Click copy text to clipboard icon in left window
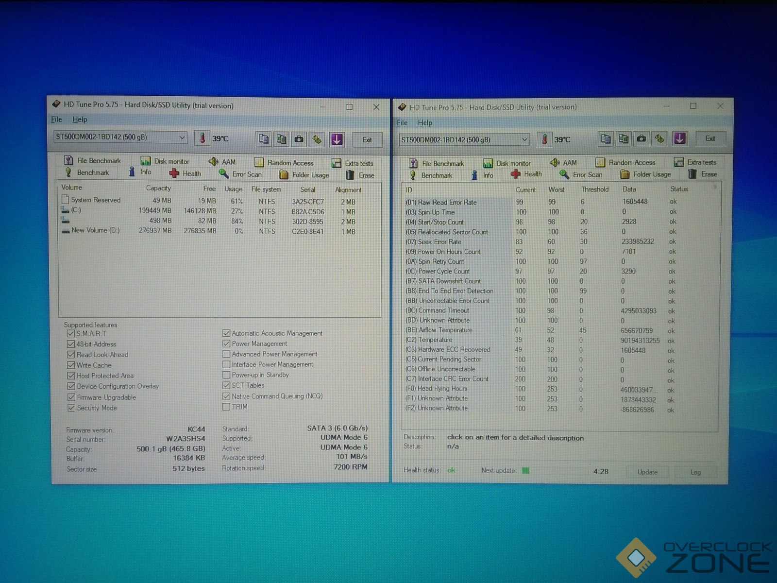This screenshot has width=777, height=583. coord(263,139)
